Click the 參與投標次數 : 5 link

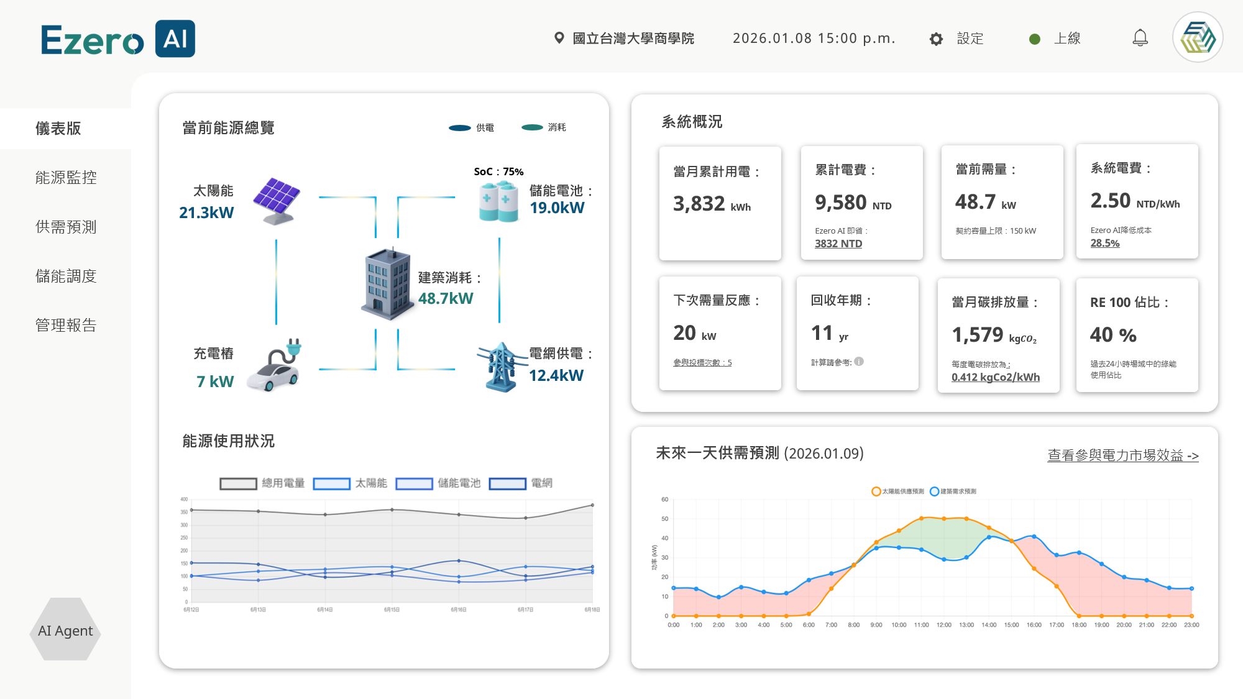pos(702,362)
